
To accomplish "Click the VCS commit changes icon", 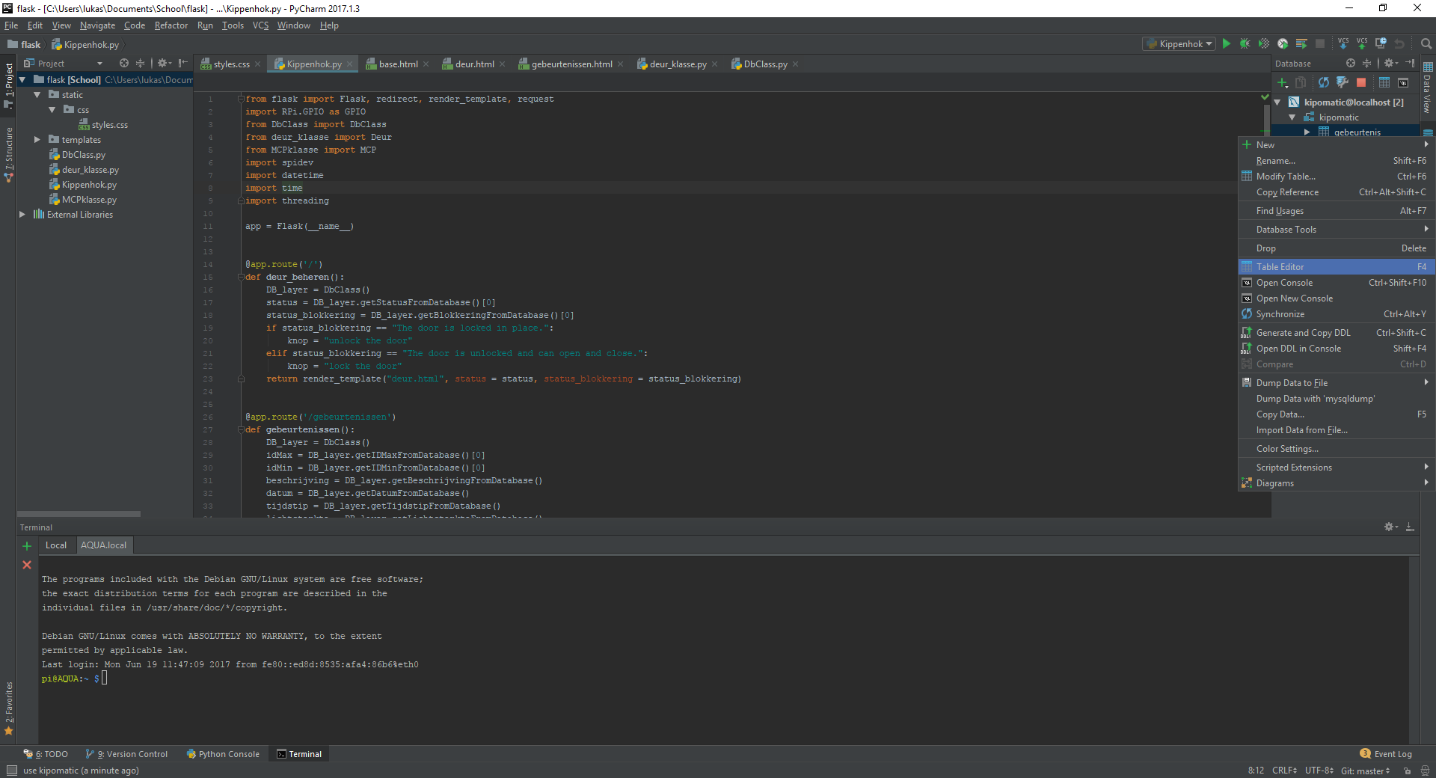I will pyautogui.click(x=1362, y=44).
